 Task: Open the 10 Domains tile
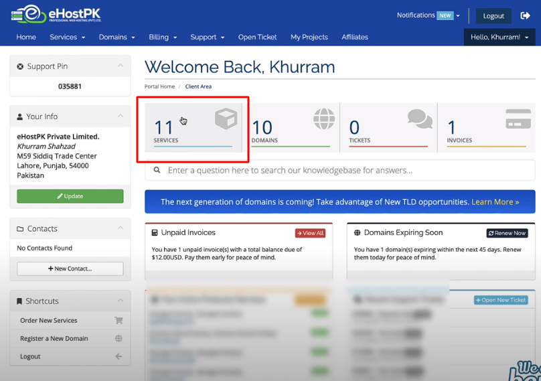(291, 128)
